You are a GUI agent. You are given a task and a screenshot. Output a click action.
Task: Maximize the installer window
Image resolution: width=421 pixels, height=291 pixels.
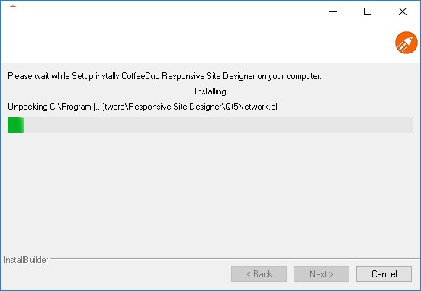click(368, 11)
